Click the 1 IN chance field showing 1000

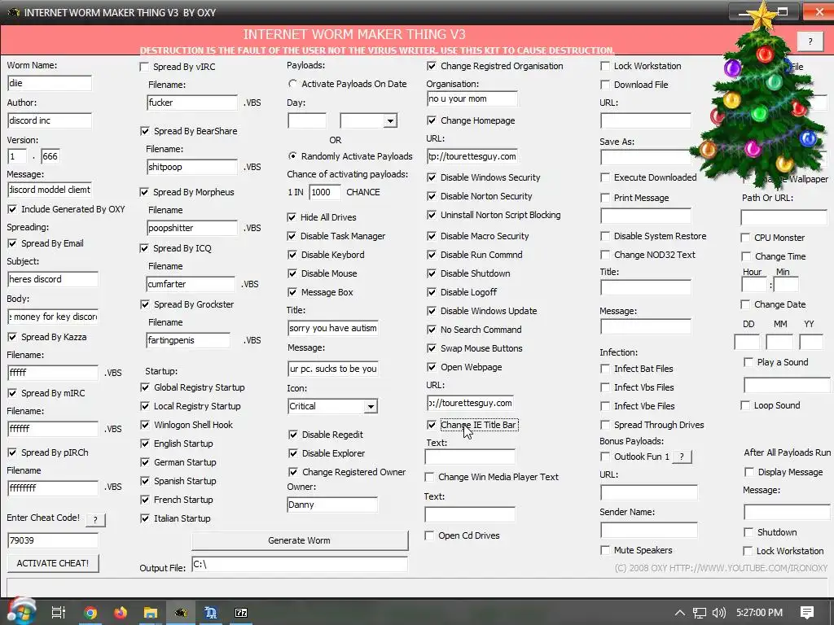tap(324, 192)
